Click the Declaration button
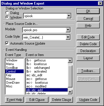This screenshot has width=104, height=106. [88, 51]
